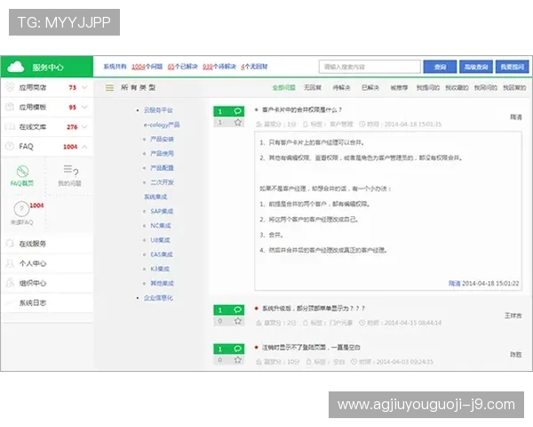Select the 我收藏的 filter tab
The image size is (533, 427).
click(x=457, y=88)
